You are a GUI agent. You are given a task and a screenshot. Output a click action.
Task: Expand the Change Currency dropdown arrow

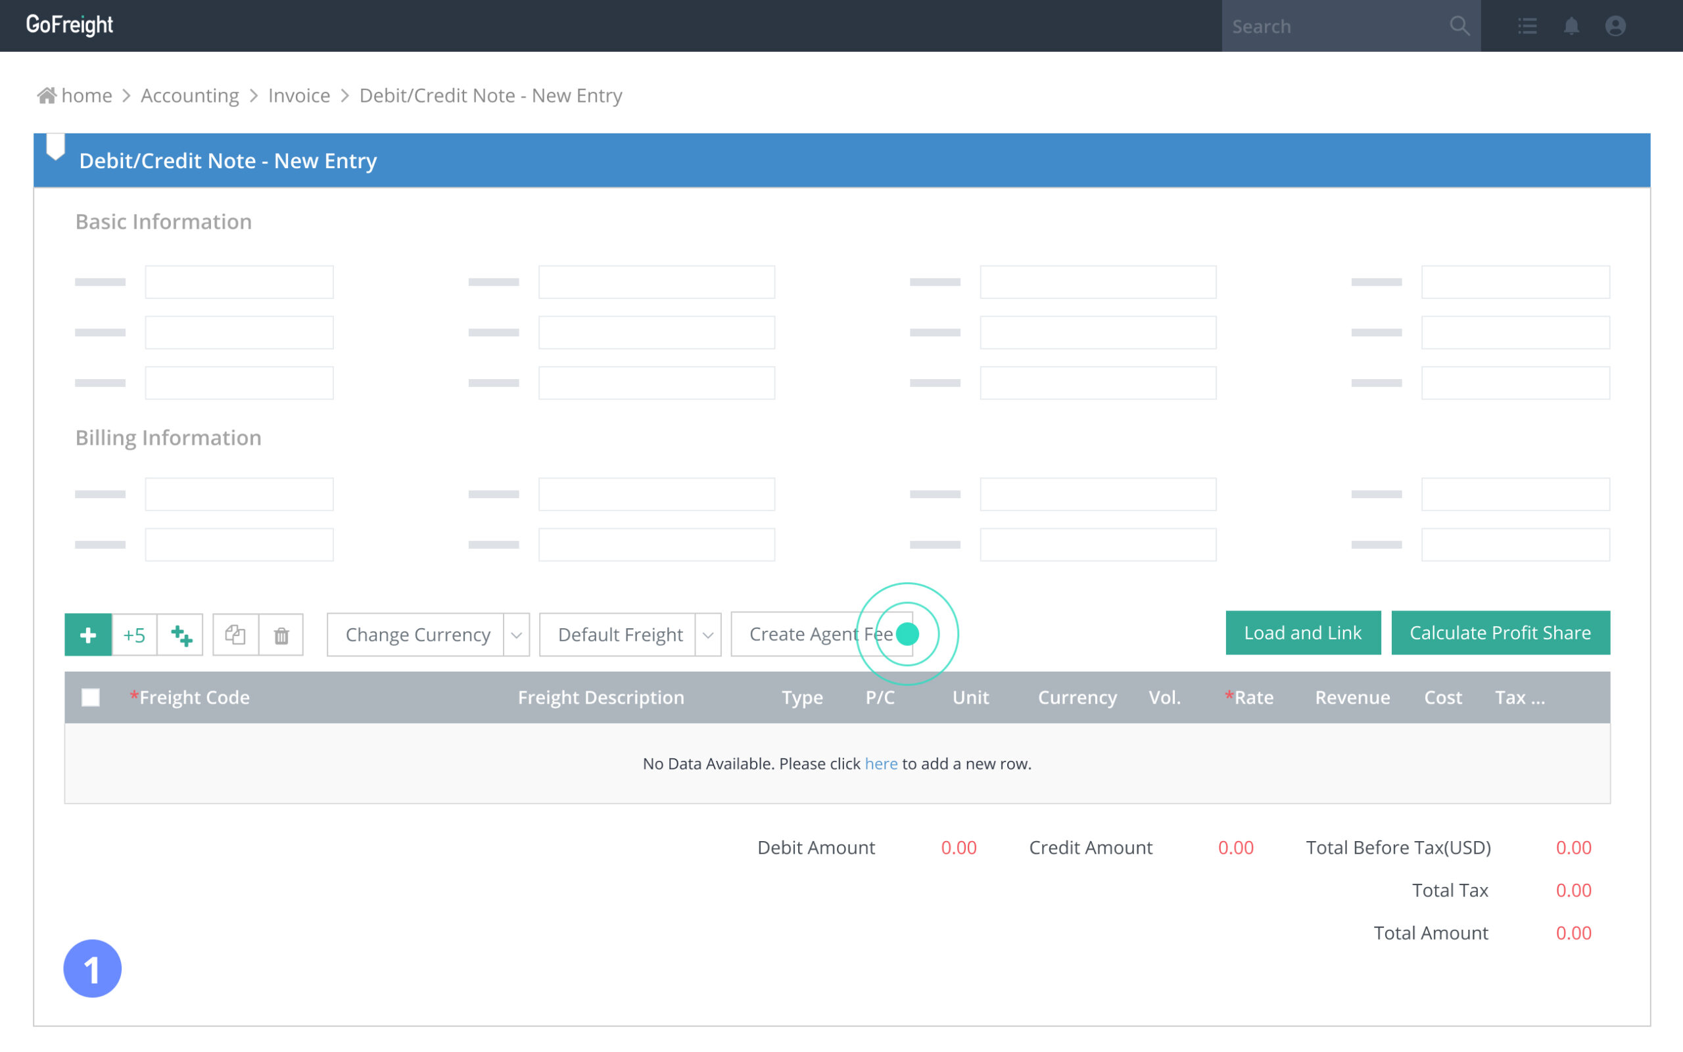pyautogui.click(x=517, y=635)
